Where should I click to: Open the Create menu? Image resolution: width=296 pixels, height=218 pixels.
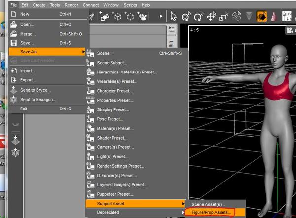coord(39,5)
